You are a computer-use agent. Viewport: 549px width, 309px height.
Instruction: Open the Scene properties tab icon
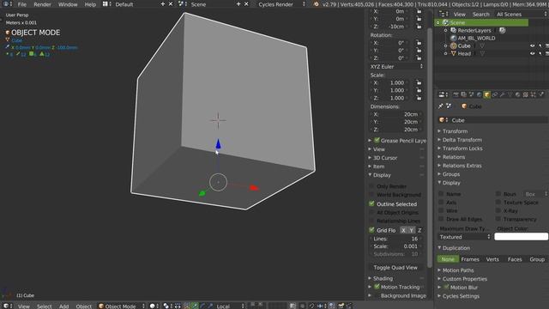click(x=471, y=94)
